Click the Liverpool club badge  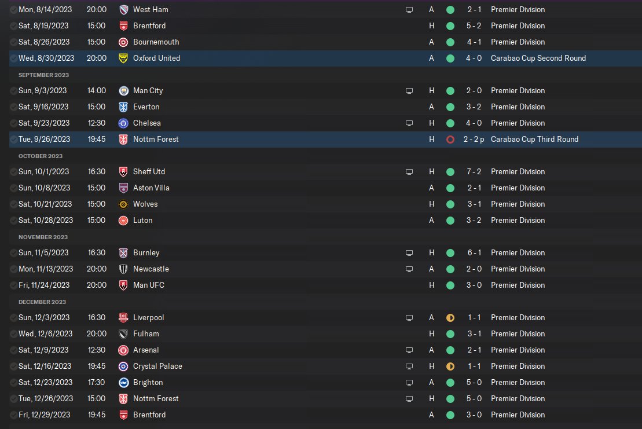click(123, 318)
